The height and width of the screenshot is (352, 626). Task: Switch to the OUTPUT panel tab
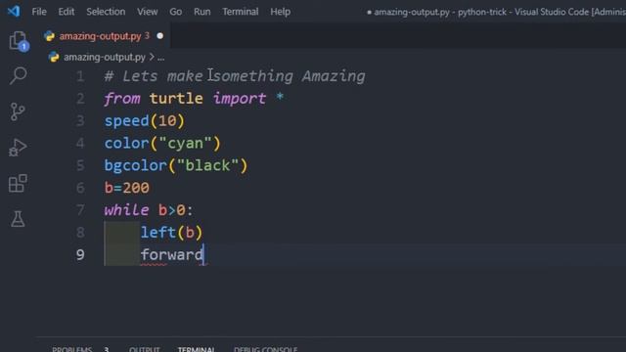(145, 349)
